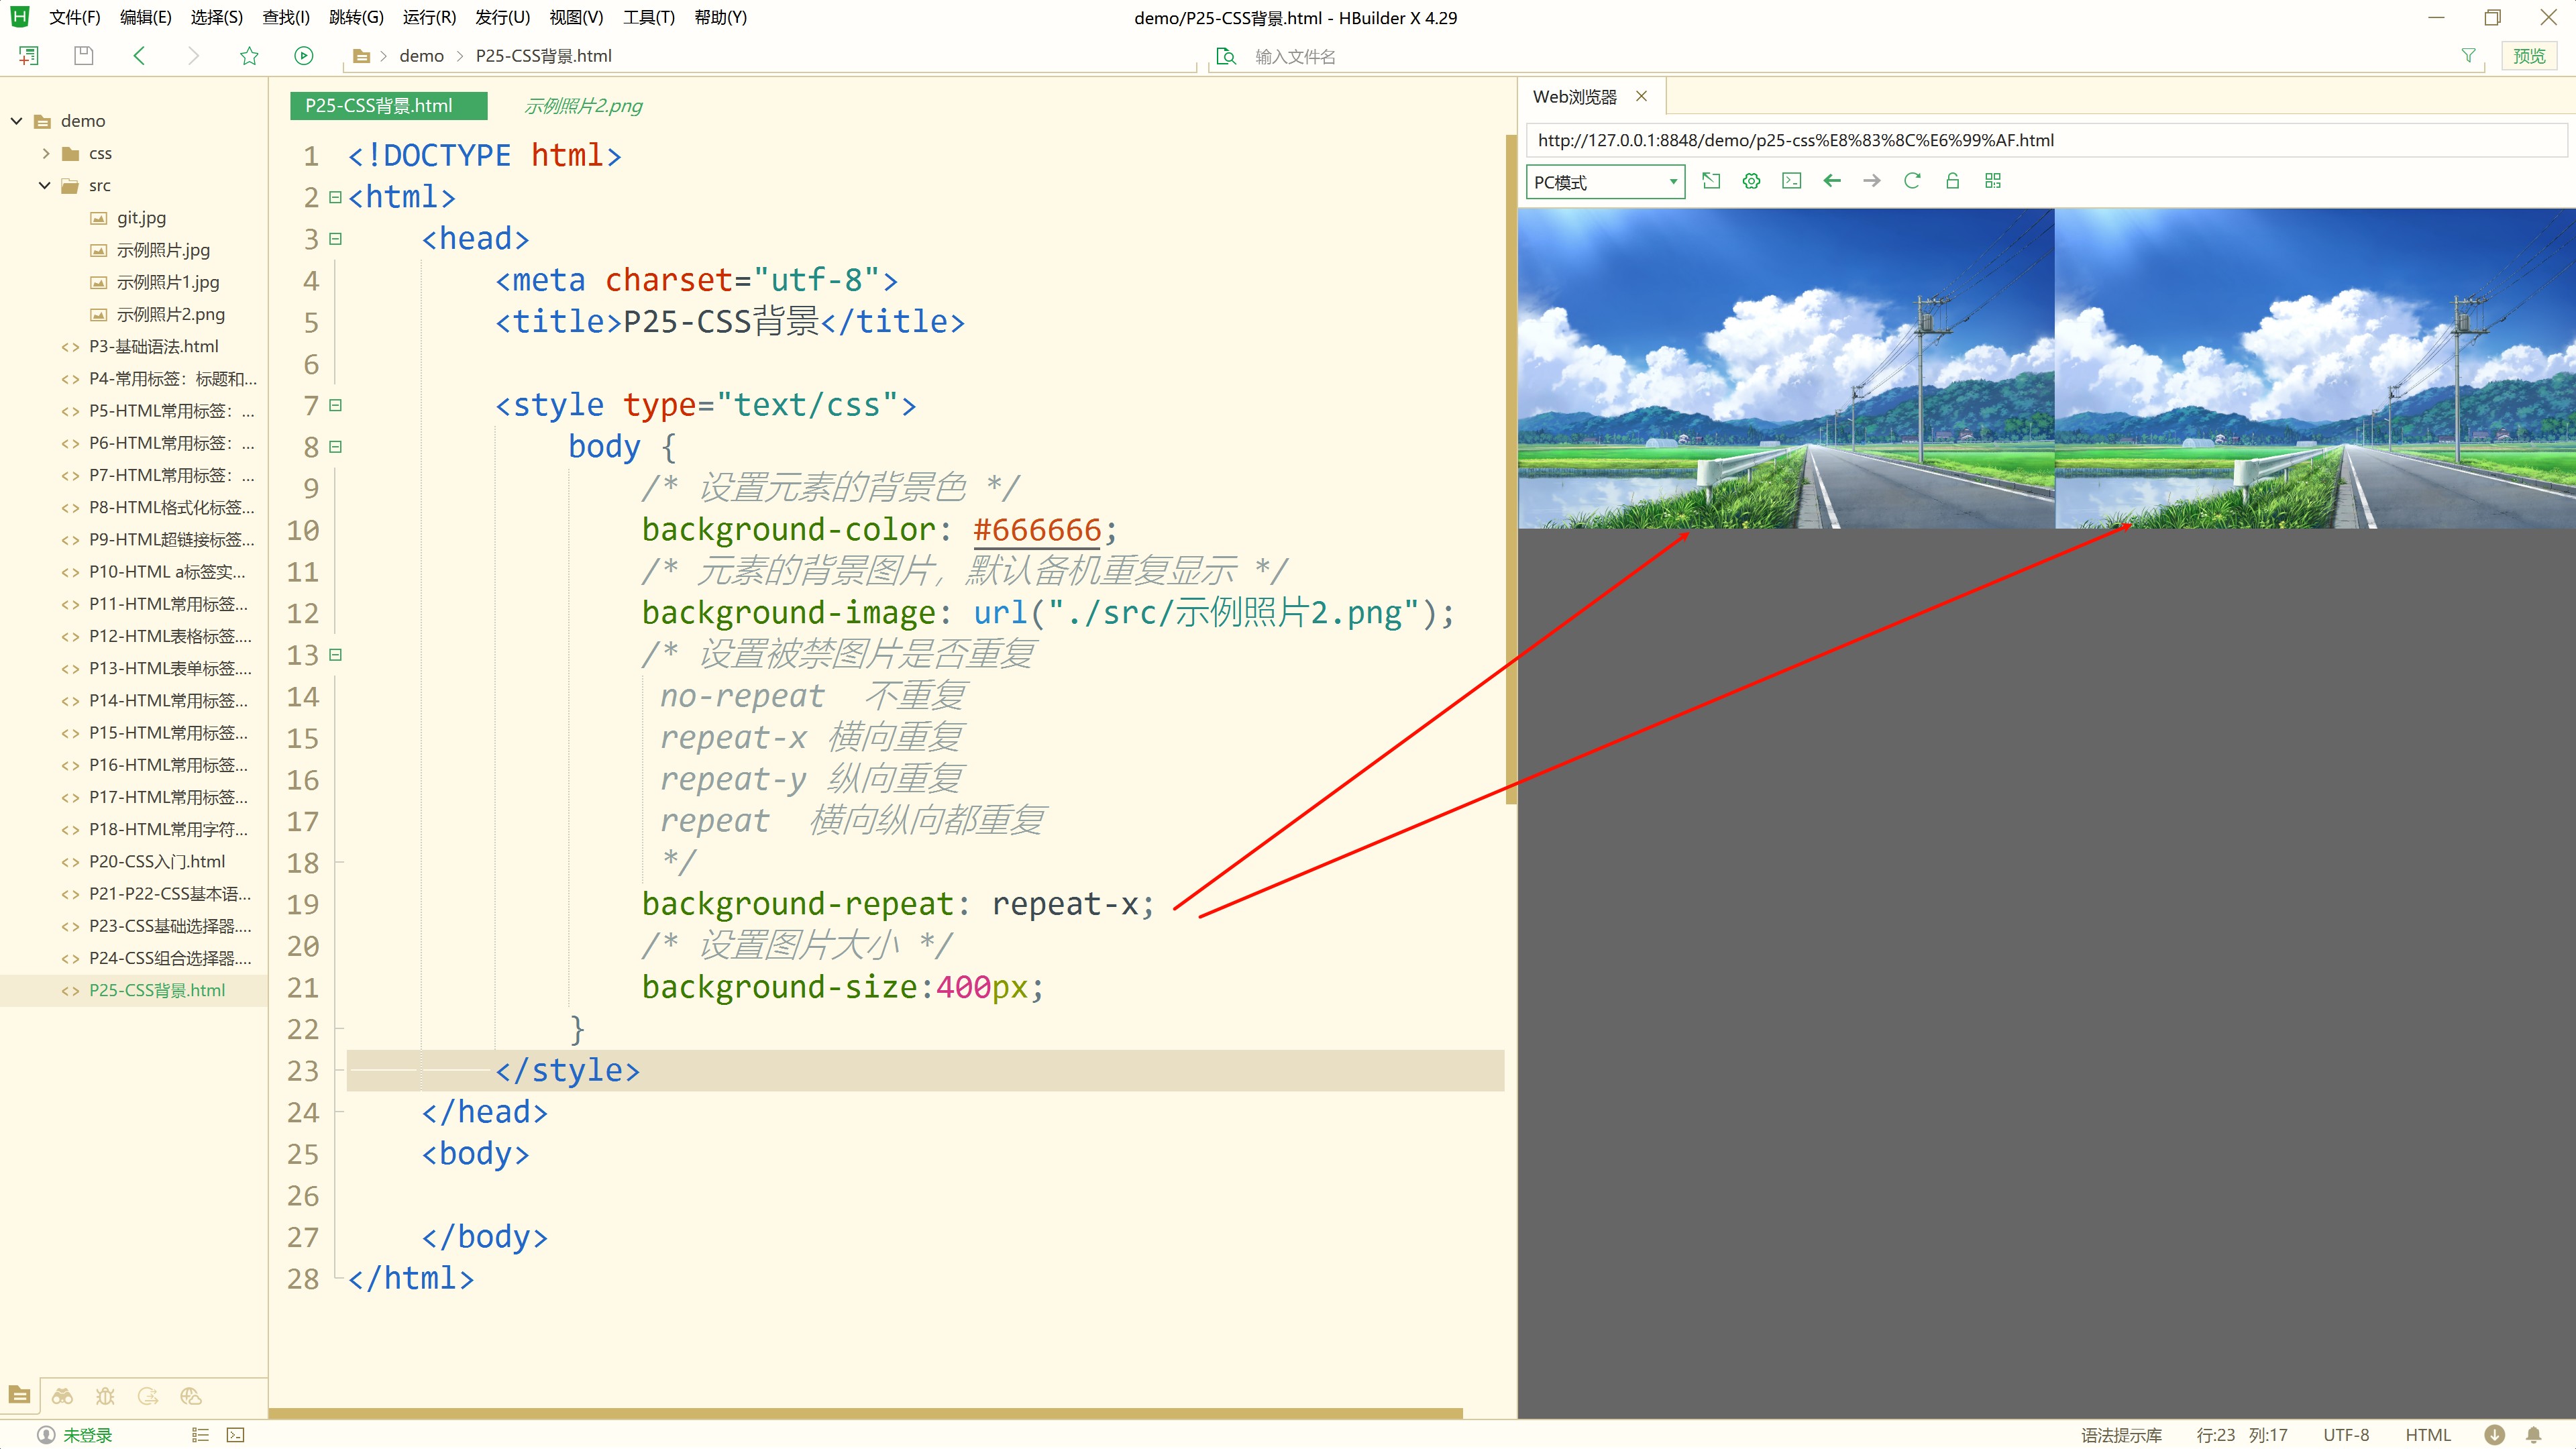The height and width of the screenshot is (1449, 2576).
Task: Click the #666666 color value
Action: (1036, 530)
